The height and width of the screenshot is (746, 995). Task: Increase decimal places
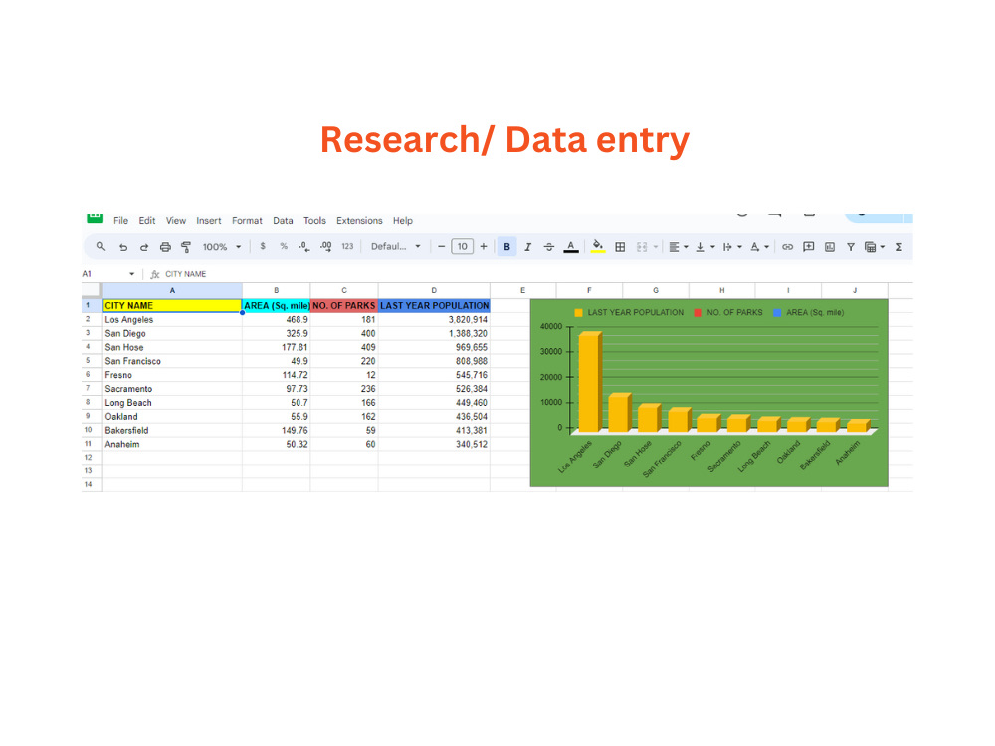[x=326, y=246]
